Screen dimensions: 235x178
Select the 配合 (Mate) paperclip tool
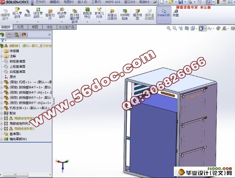pos(28,13)
